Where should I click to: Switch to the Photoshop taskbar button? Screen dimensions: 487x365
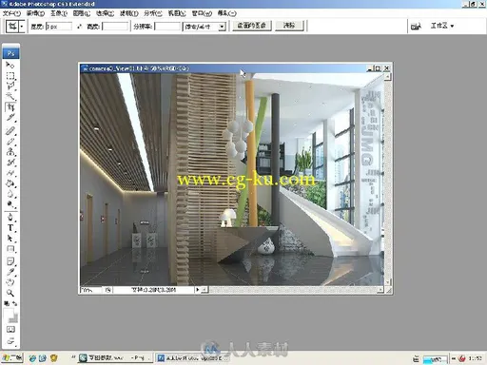coord(193,358)
